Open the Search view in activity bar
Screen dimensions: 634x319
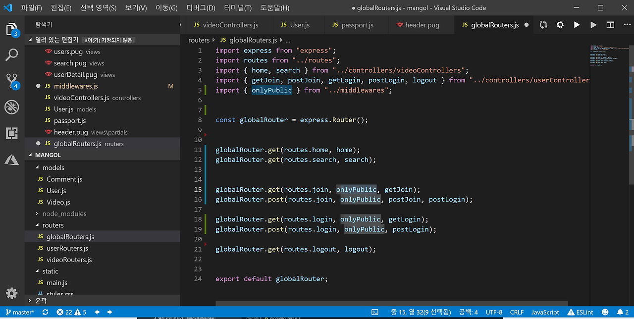pos(12,54)
